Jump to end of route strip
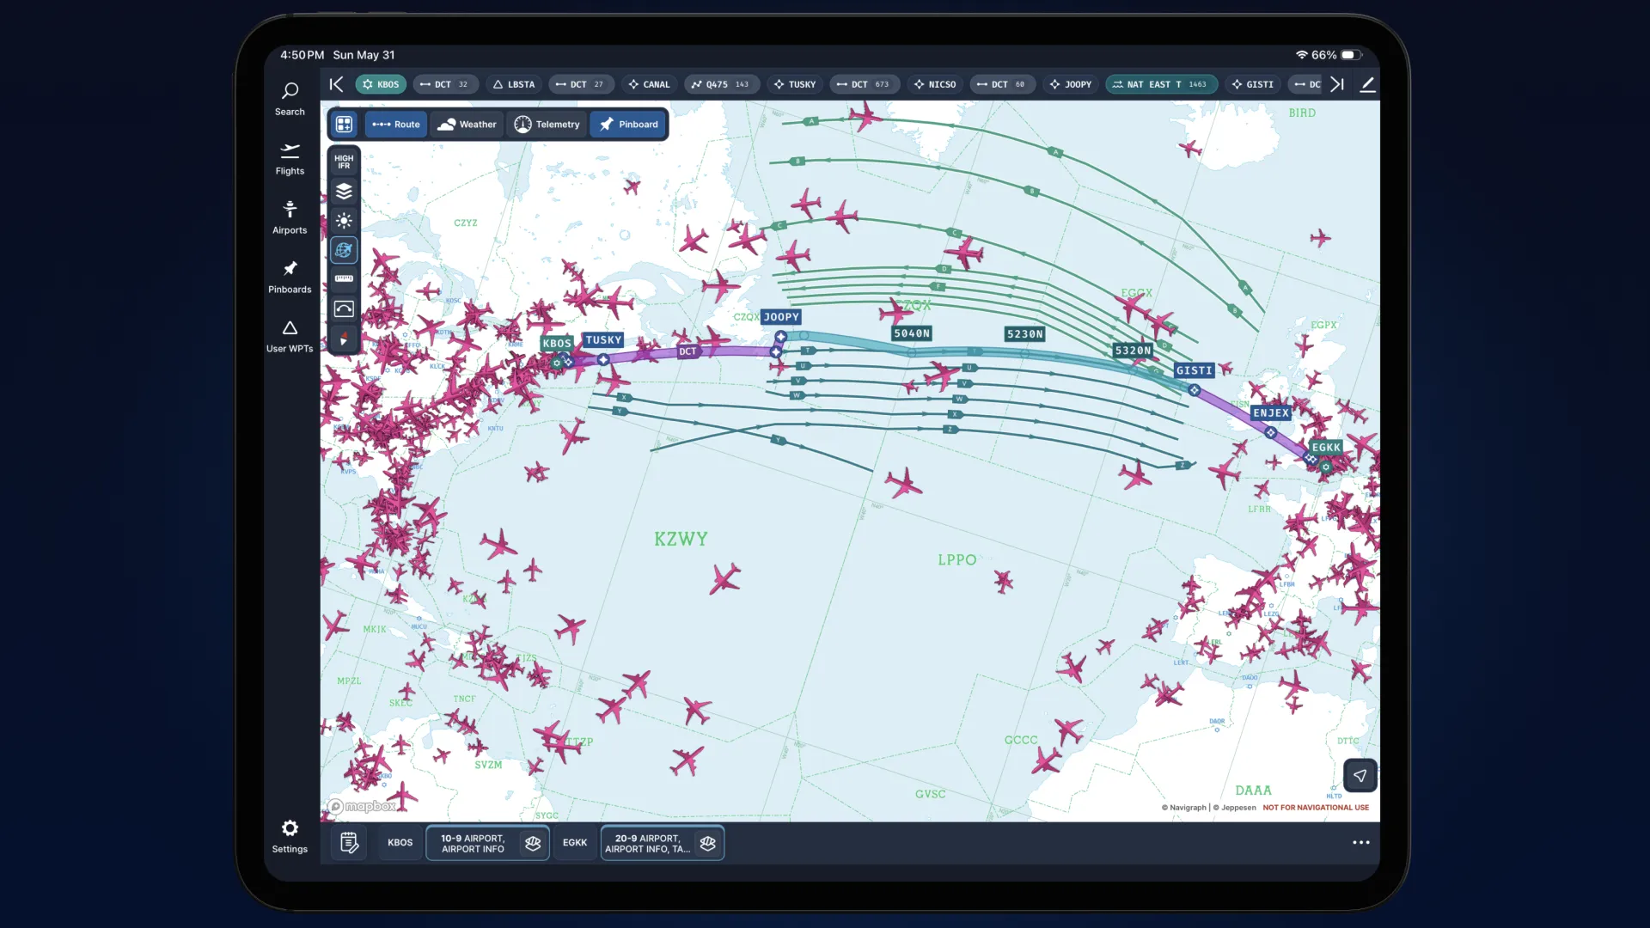This screenshot has width=1650, height=928. 1337,84
